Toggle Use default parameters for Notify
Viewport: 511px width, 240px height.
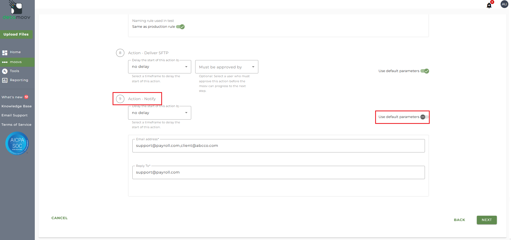(x=425, y=117)
